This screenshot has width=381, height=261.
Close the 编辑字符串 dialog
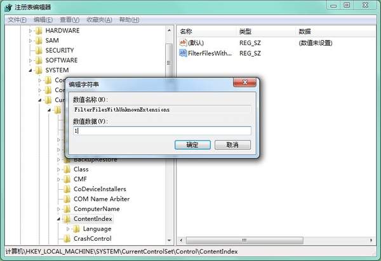click(244, 83)
